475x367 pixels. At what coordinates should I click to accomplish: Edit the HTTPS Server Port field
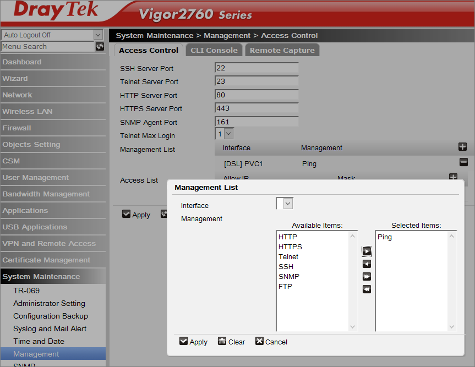point(256,108)
